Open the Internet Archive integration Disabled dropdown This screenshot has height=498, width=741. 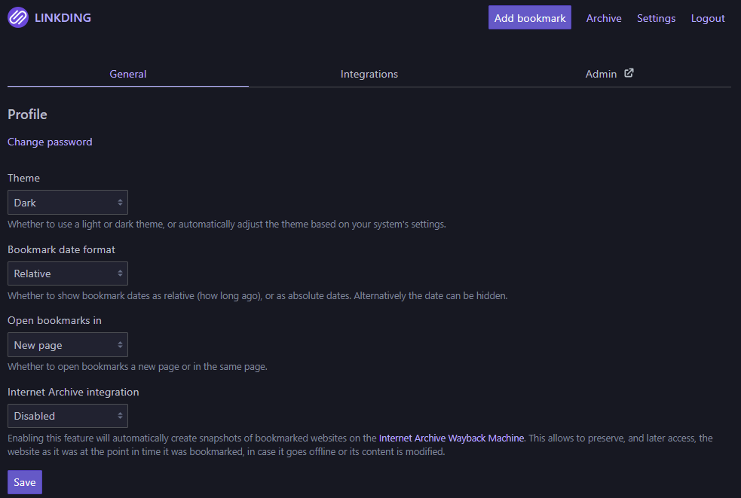(68, 416)
